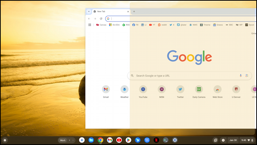Open the launcher circle button on shelf
This screenshot has width=257, height=145.
pos(5,140)
